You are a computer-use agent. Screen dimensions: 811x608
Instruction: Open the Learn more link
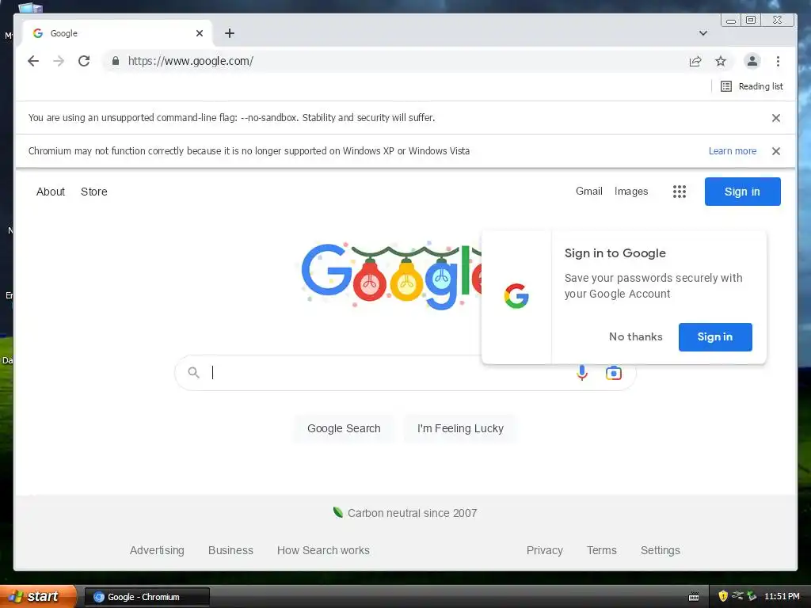pyautogui.click(x=733, y=151)
